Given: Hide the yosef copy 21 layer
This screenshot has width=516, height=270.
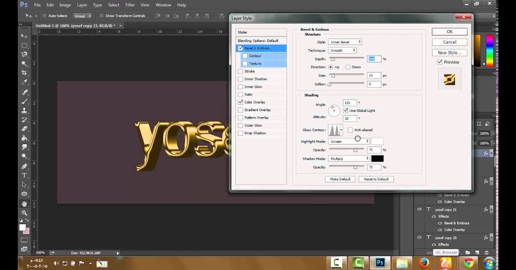Looking at the screenshot, I should pos(419,210).
